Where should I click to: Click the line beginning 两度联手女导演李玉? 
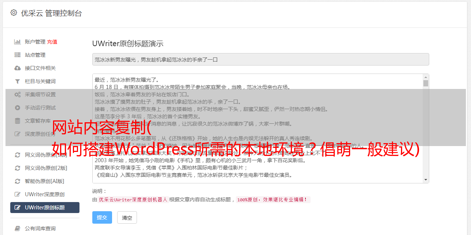tap(171, 168)
